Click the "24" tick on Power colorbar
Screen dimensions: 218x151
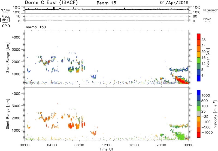pos(203,46)
